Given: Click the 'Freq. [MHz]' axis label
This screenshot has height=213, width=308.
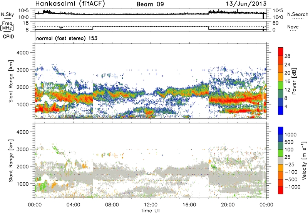Looking at the screenshot, I should pos(7,26).
